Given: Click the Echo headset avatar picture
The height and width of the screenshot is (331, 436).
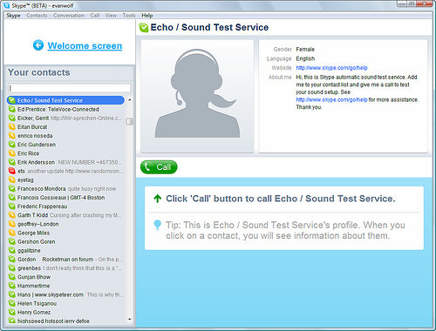Looking at the screenshot, I should coord(197,96).
